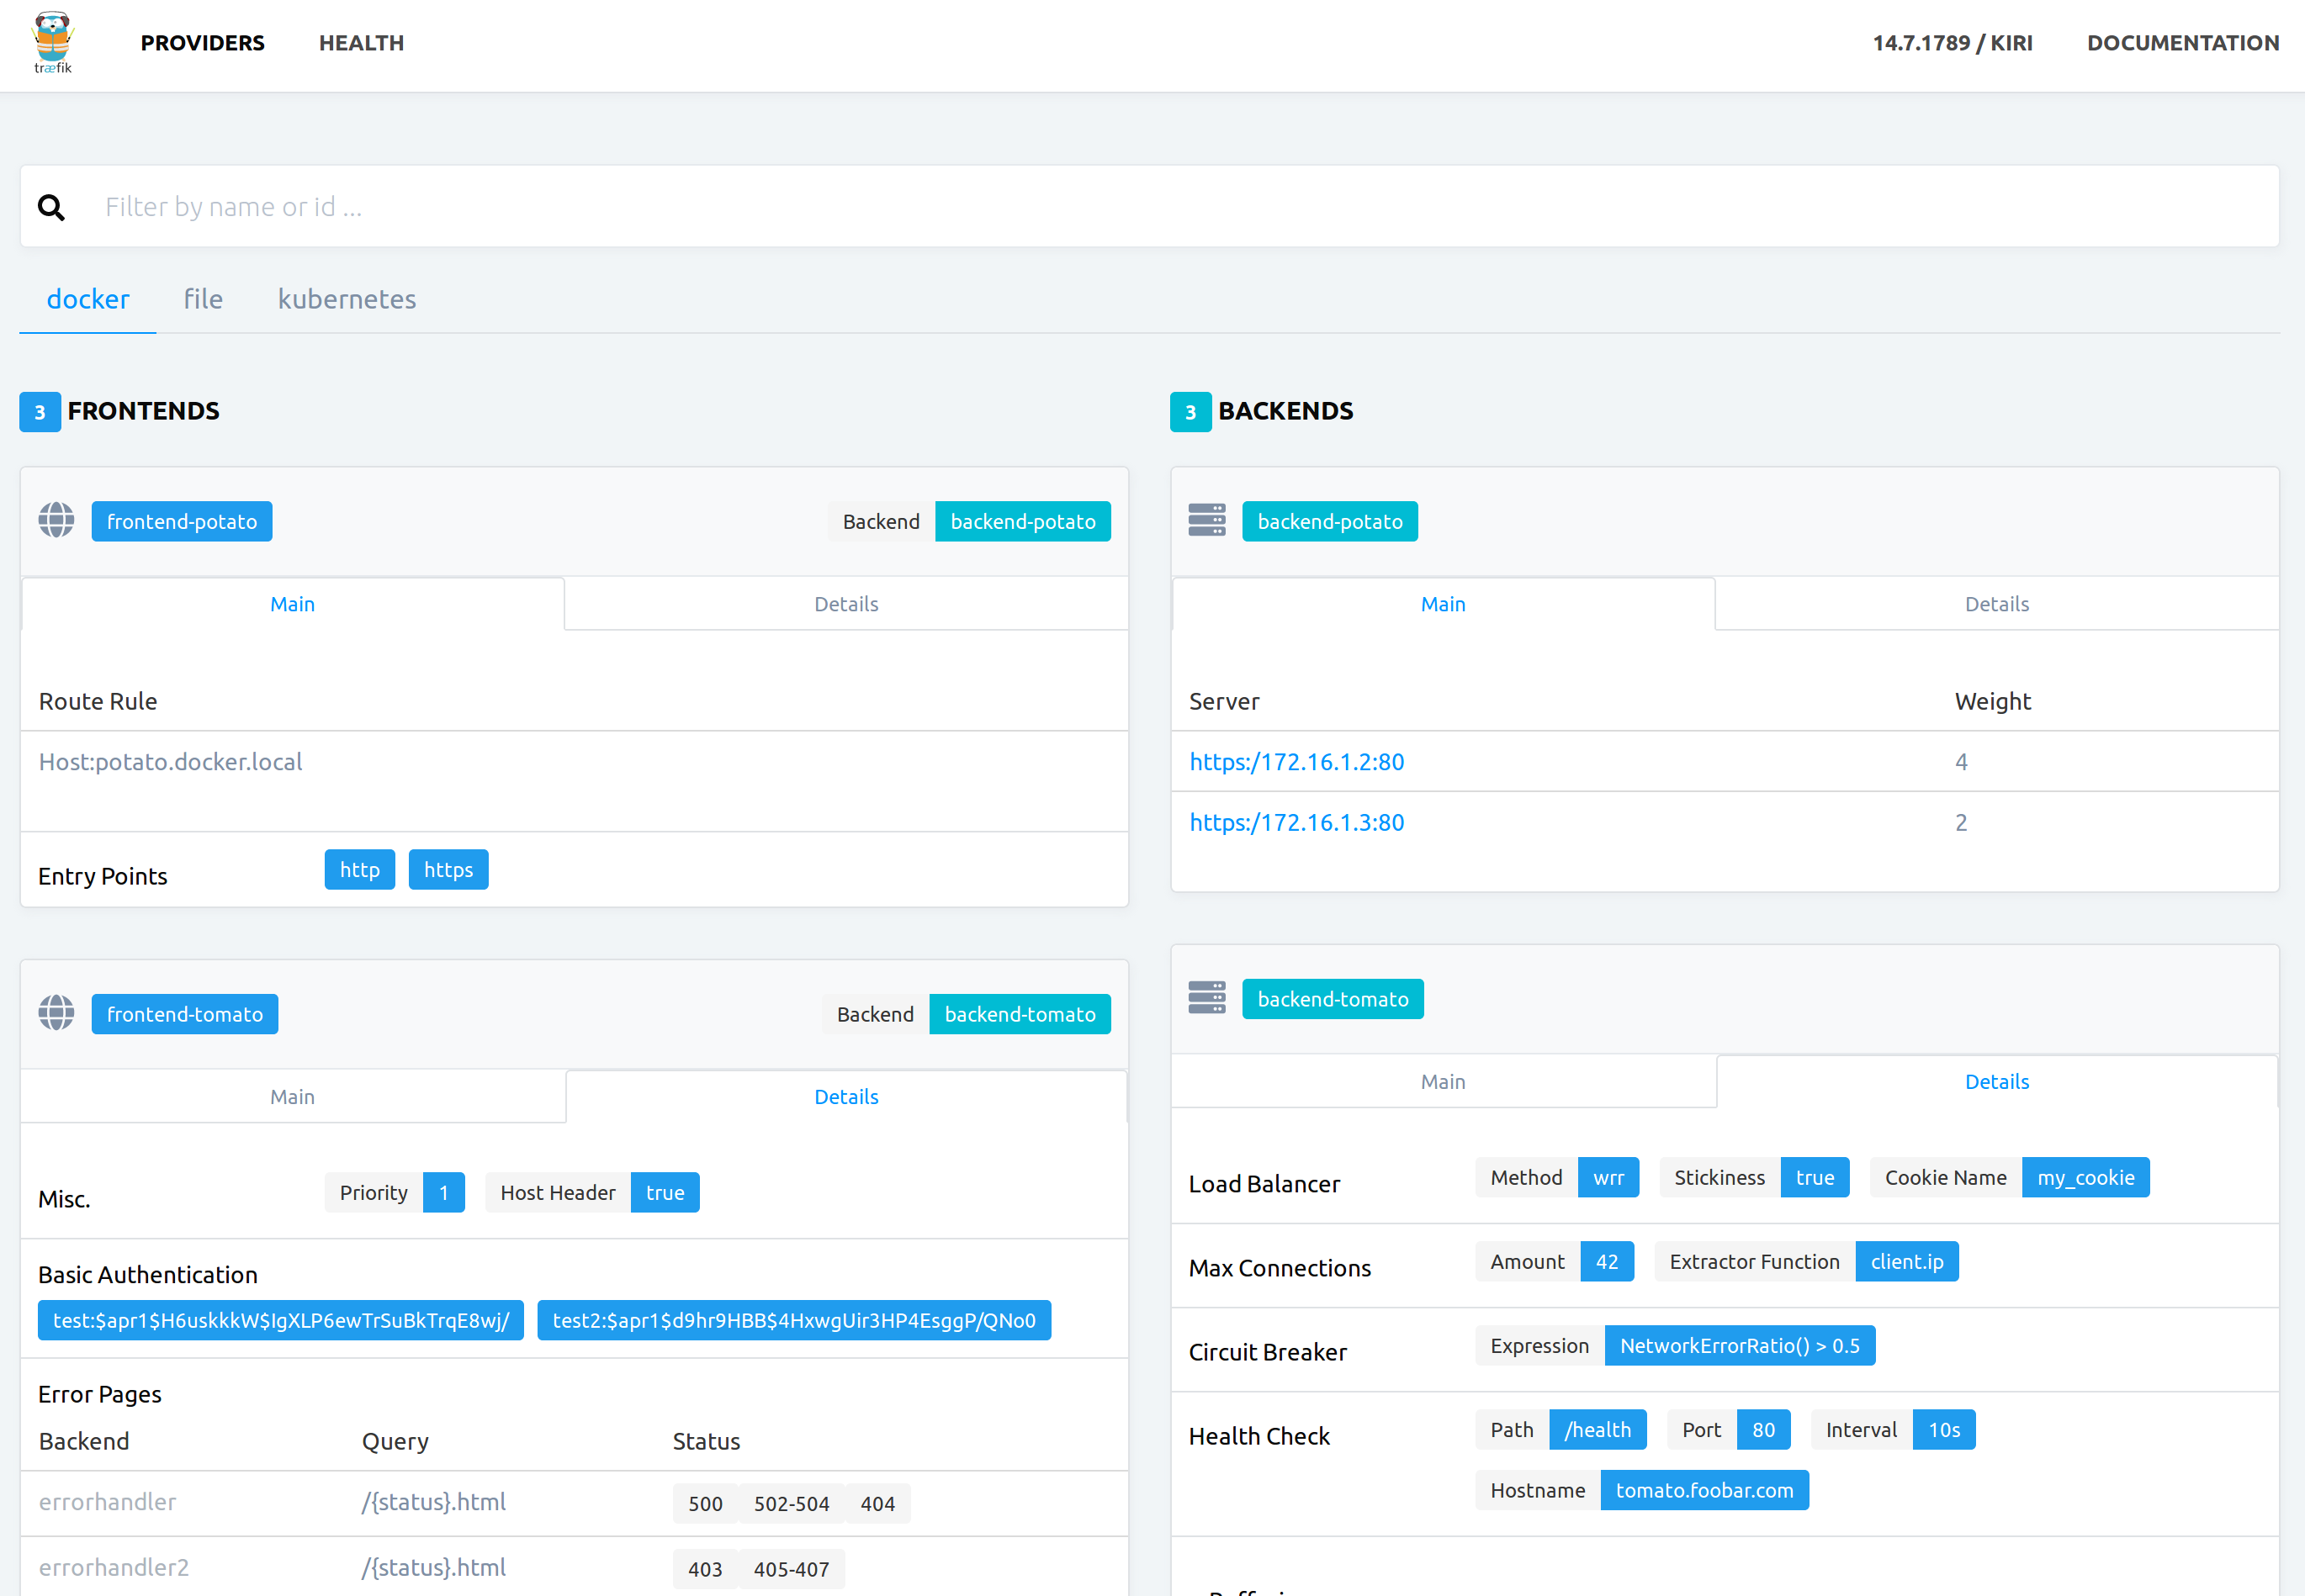Toggle the https entry point pill
This screenshot has height=1596, width=2305.
click(x=448, y=869)
